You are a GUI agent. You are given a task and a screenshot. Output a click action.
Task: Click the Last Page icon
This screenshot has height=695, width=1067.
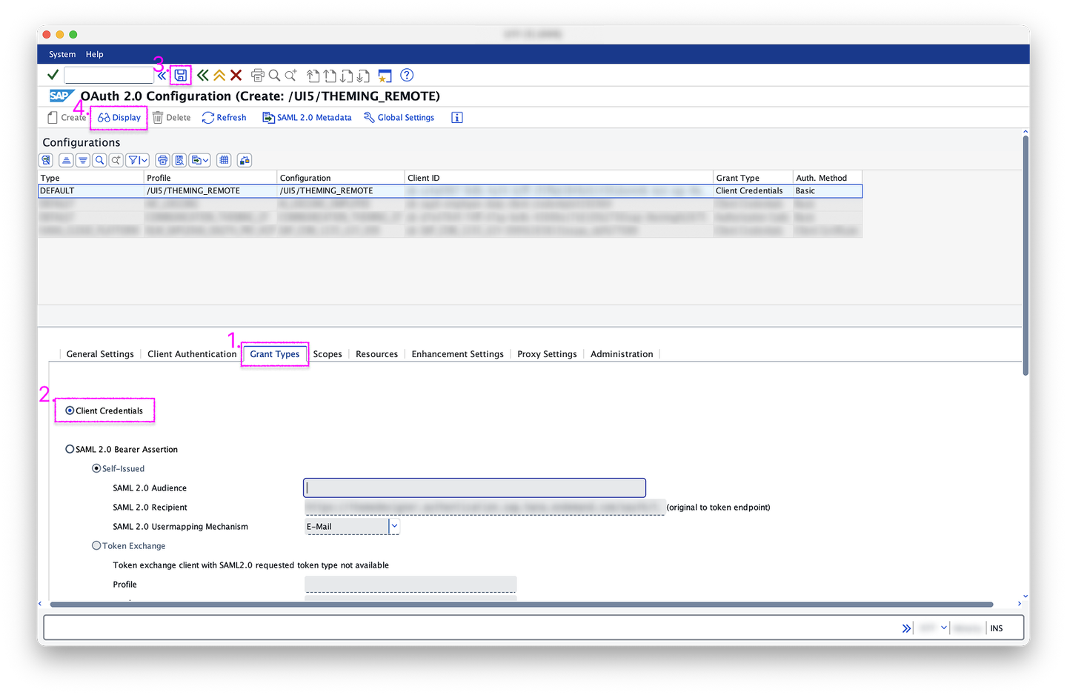(x=363, y=76)
